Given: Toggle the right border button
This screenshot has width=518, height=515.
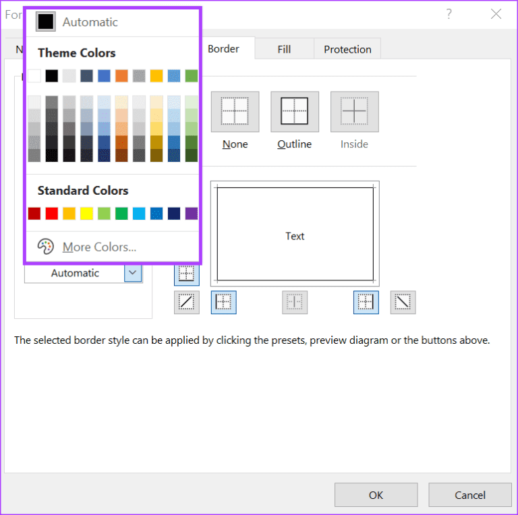Looking at the screenshot, I should tap(366, 303).
